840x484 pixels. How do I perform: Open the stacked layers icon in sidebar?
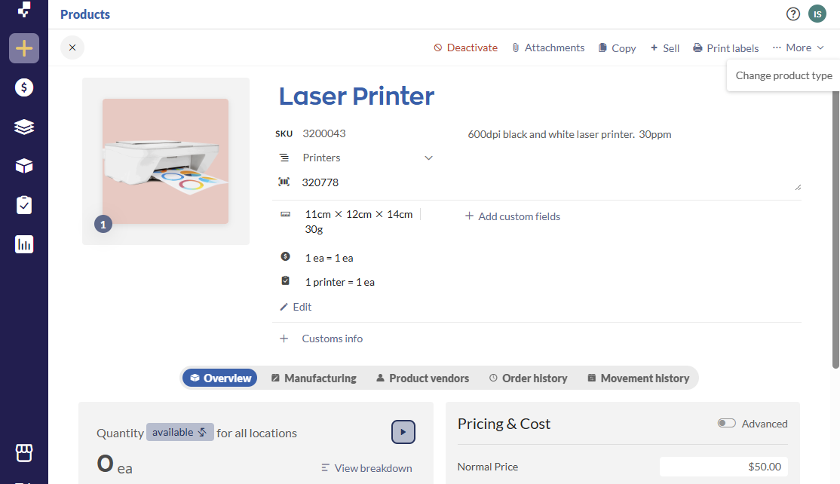24,127
